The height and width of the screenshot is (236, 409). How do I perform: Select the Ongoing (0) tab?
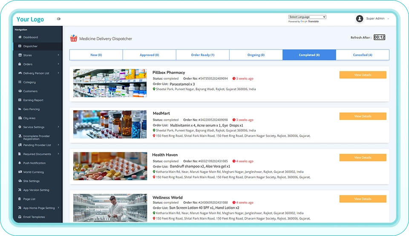click(x=256, y=55)
